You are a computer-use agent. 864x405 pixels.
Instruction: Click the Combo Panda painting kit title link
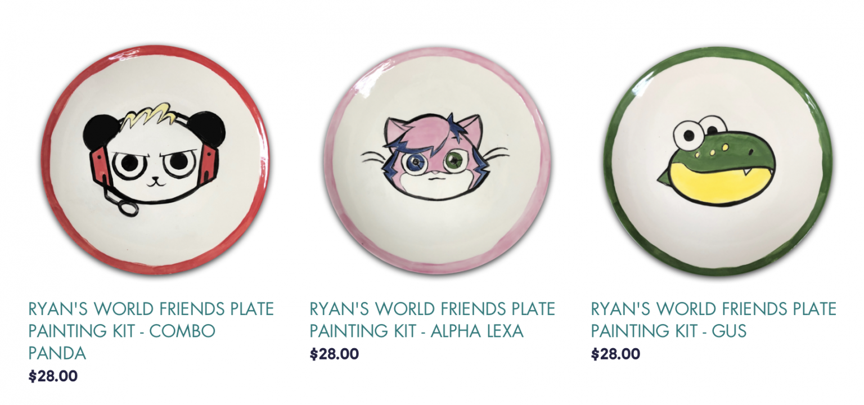click(x=151, y=331)
